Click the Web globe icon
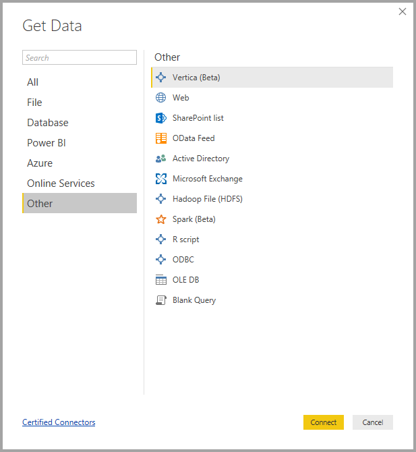This screenshot has width=416, height=452. pyautogui.click(x=160, y=97)
